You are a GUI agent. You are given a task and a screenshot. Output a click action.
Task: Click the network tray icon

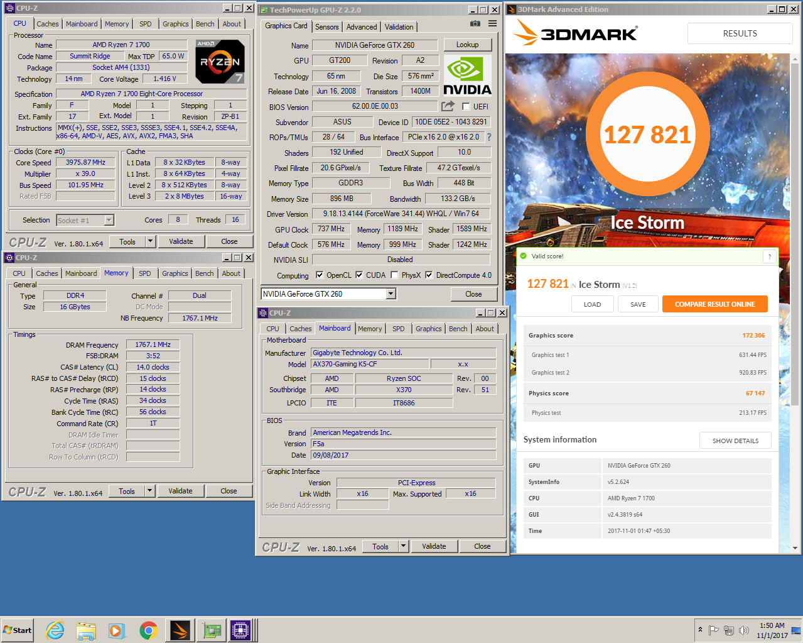pos(729,630)
